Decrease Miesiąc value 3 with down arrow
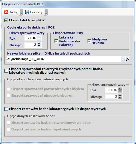This screenshot has width=136, height=144. [39, 46]
